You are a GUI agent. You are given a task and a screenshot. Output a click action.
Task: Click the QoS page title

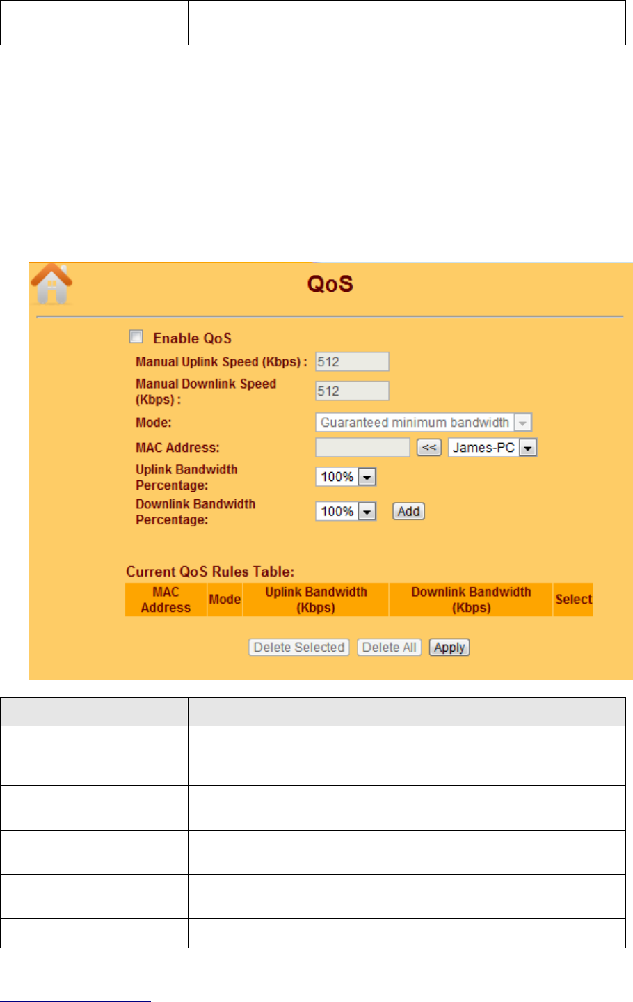click(330, 284)
